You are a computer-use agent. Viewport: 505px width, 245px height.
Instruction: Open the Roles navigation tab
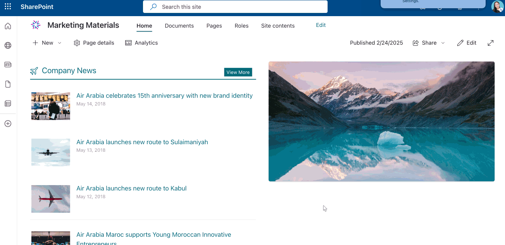click(242, 26)
